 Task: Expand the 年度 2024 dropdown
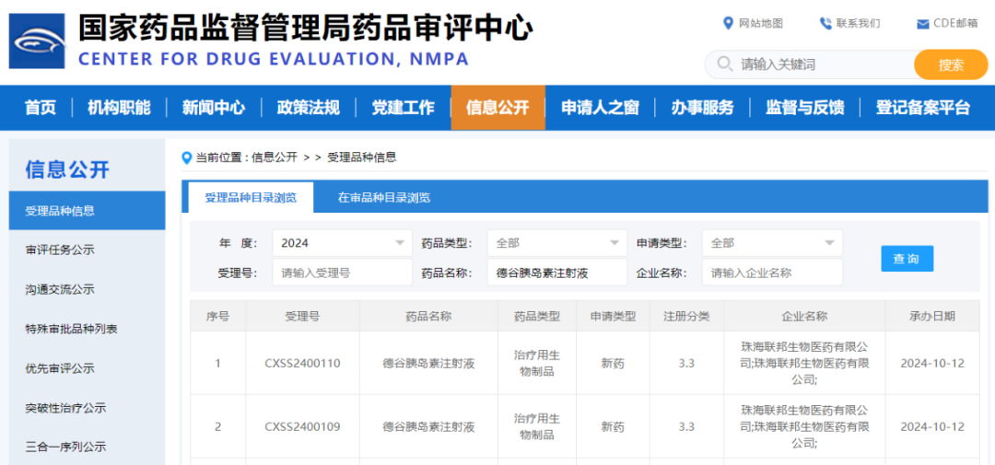400,243
